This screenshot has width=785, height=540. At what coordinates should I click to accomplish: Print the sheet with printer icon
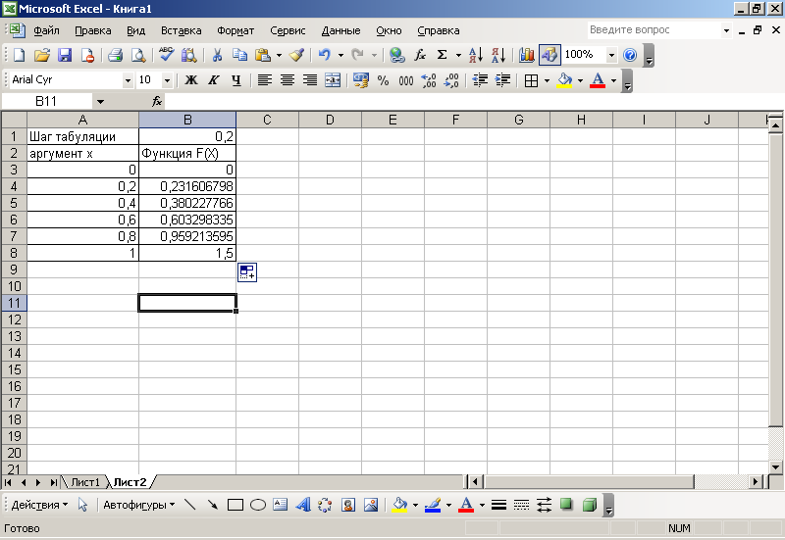(115, 55)
